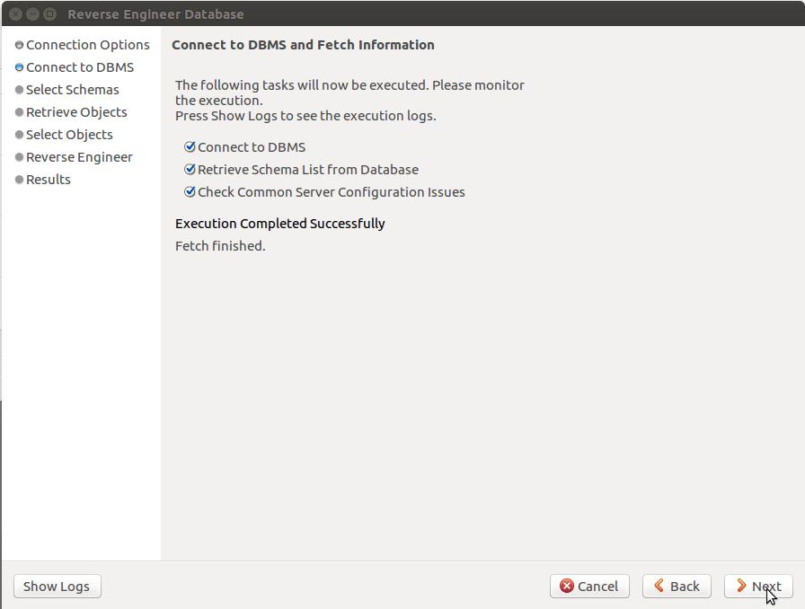Screen dimensions: 805x609
Task: Maximize the Reverse Engineer Database window
Action: tap(49, 14)
